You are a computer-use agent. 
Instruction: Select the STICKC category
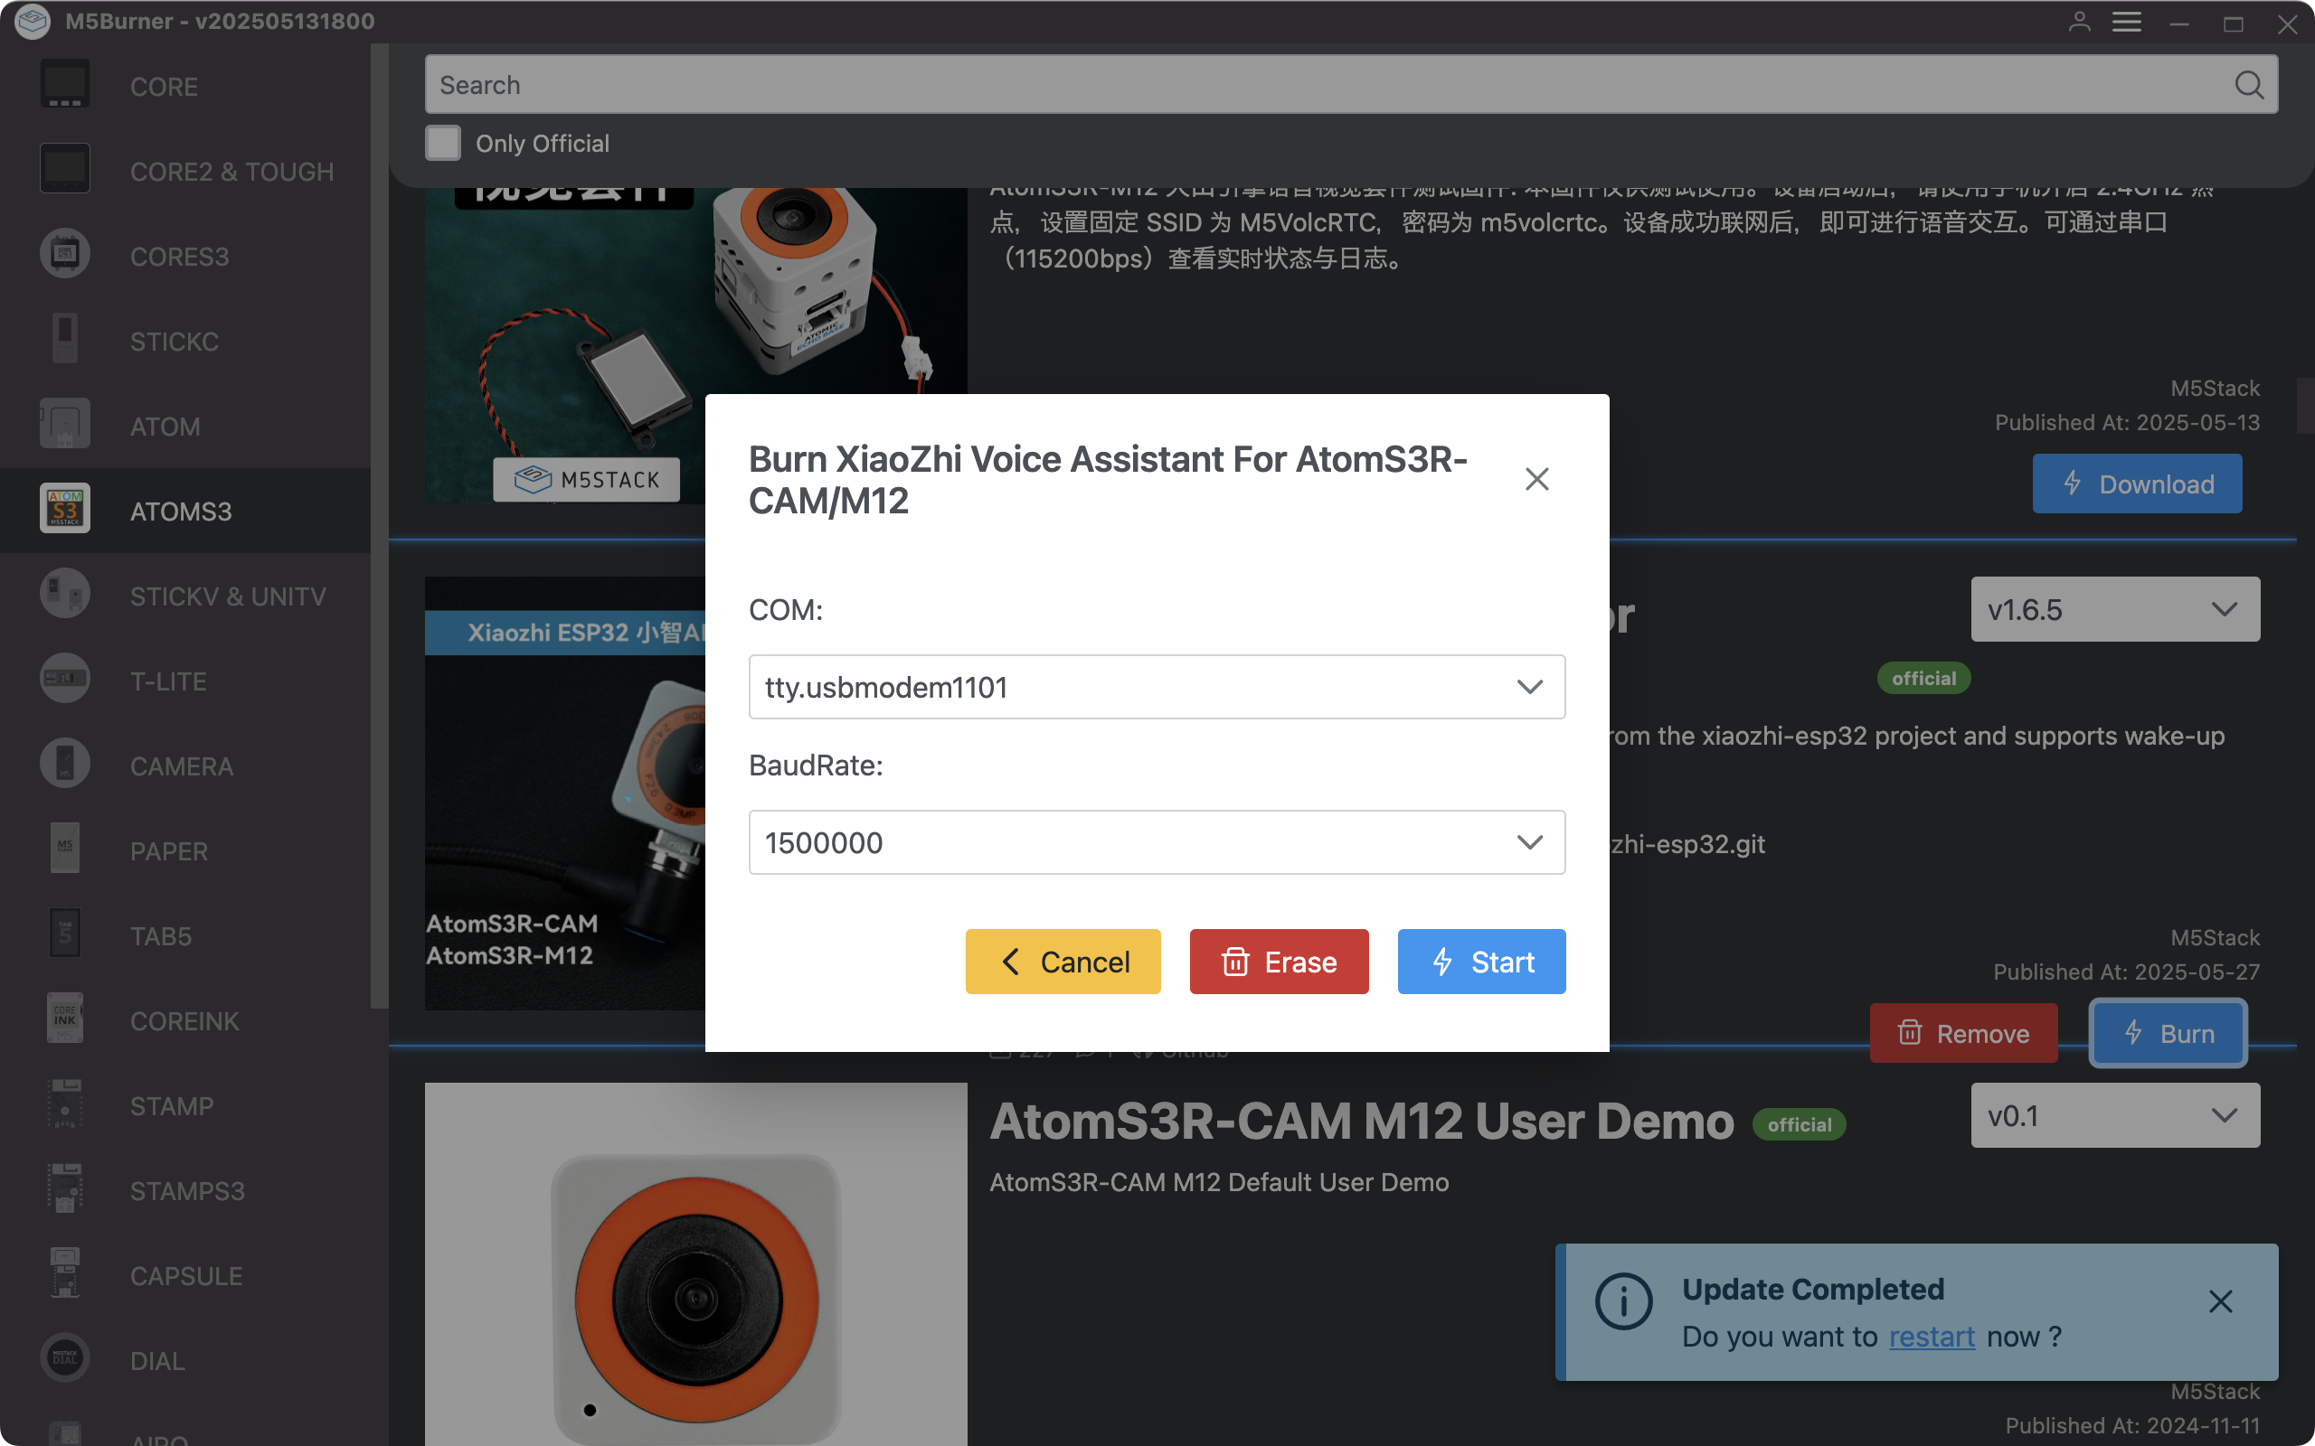click(184, 341)
